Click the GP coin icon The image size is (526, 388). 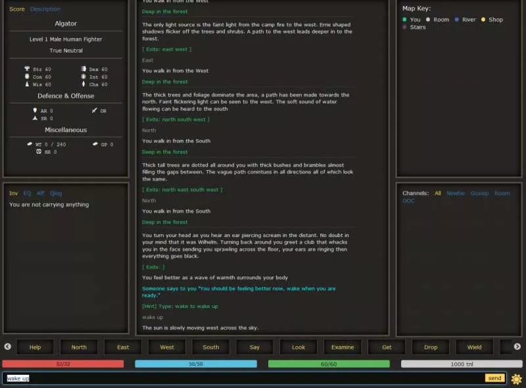pos(95,144)
